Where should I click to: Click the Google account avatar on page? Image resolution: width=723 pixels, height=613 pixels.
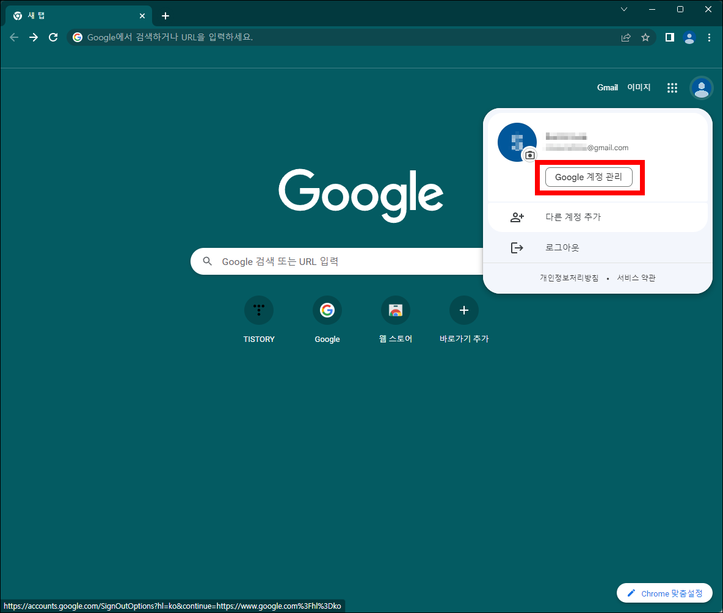(x=702, y=87)
